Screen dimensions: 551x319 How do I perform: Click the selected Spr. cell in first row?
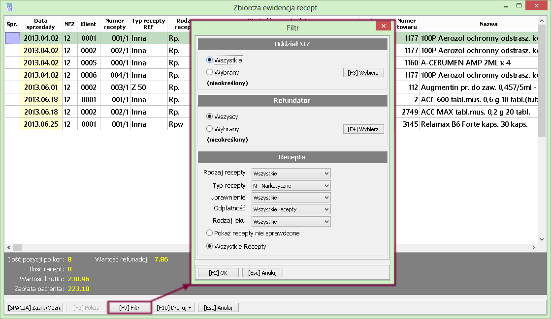pyautogui.click(x=12, y=38)
